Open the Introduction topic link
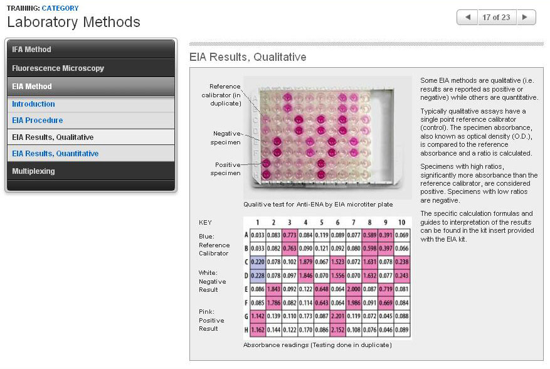550x369 pixels. pos(33,104)
